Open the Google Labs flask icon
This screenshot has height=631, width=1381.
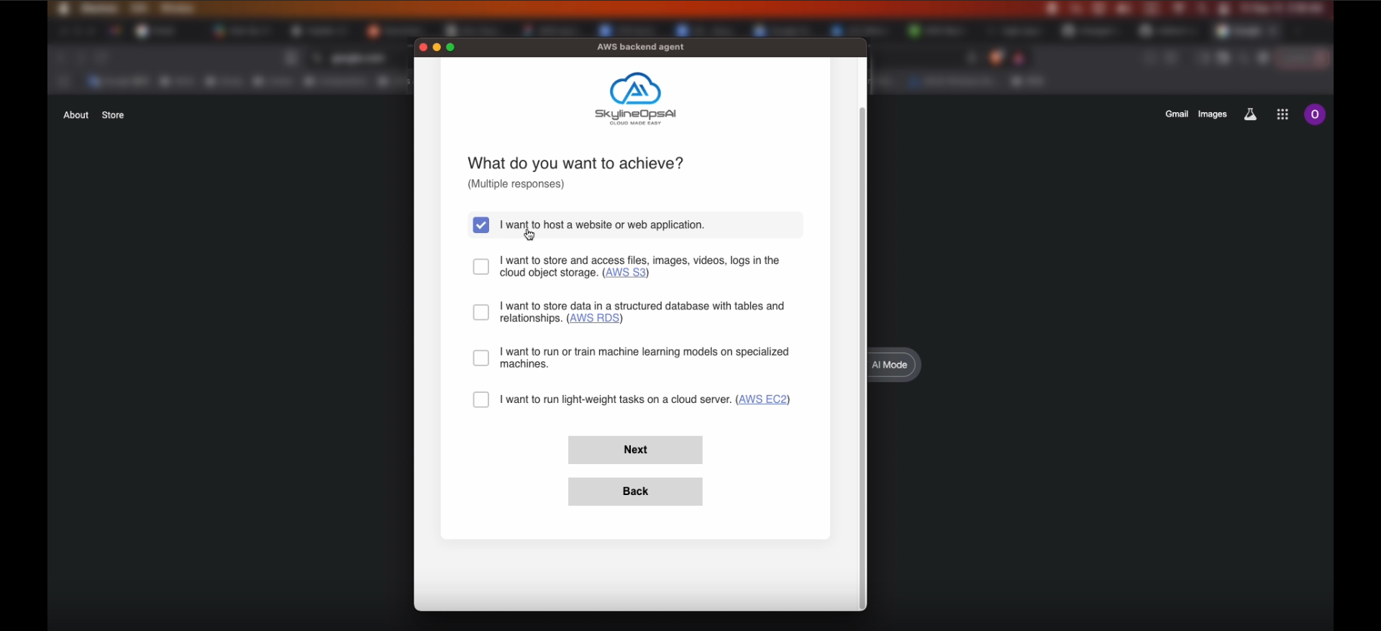pos(1250,115)
